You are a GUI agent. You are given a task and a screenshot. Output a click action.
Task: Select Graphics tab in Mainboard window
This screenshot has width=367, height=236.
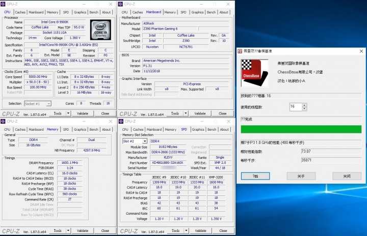pyautogui.click(x=197, y=12)
